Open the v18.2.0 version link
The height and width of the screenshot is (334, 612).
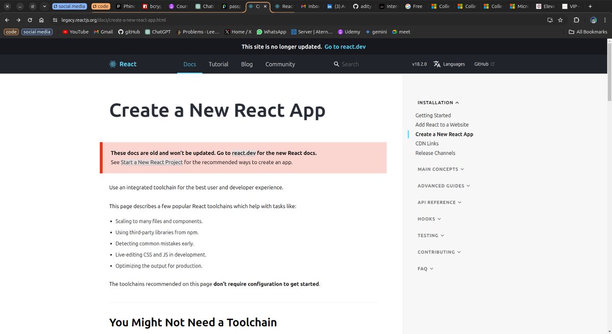pyautogui.click(x=419, y=64)
